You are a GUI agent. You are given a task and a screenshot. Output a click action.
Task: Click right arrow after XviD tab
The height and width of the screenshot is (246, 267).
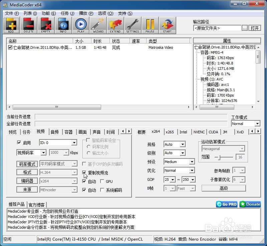coord(258,131)
